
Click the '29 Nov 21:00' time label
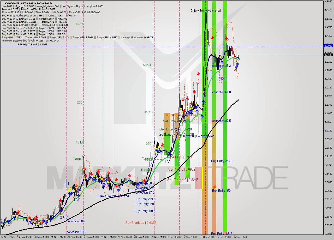pyautogui.click(x=158, y=237)
